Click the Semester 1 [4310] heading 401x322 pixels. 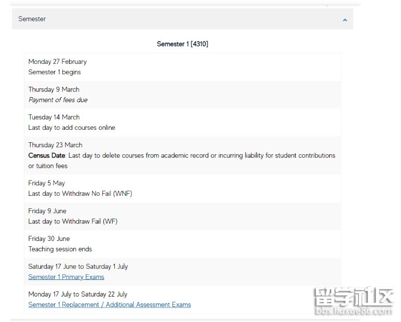pyautogui.click(x=182, y=44)
